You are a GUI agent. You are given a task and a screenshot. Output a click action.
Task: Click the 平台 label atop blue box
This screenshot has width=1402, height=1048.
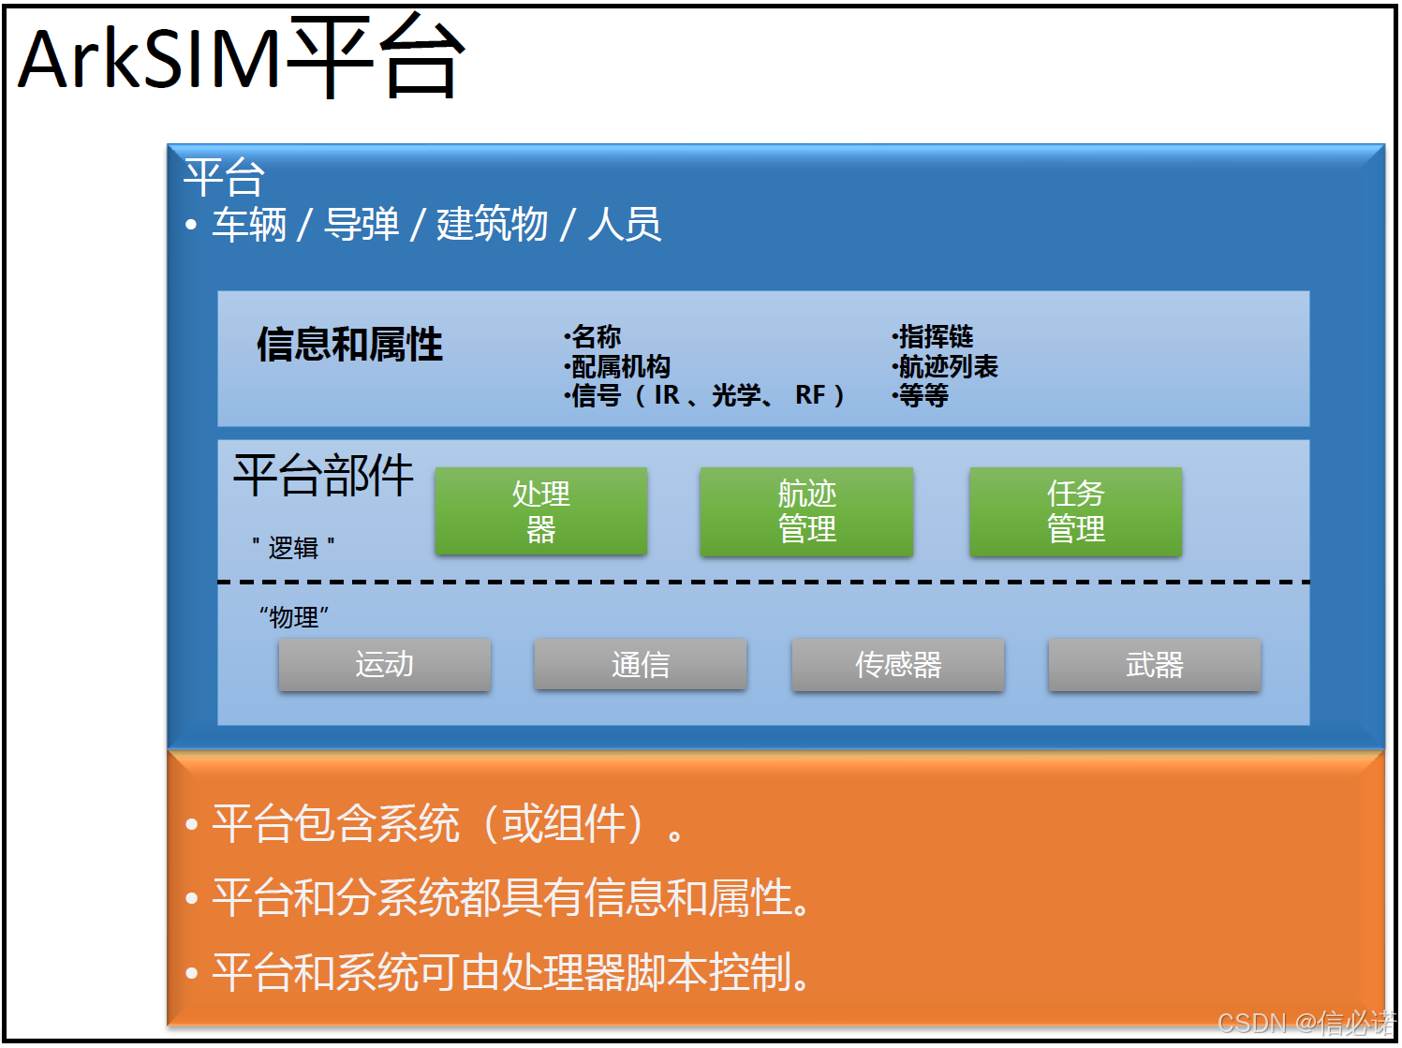[225, 176]
